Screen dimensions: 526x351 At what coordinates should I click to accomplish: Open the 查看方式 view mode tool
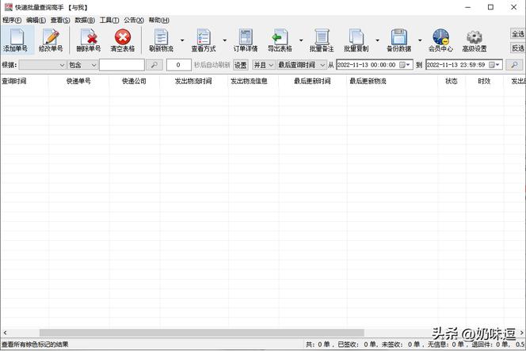(x=204, y=40)
